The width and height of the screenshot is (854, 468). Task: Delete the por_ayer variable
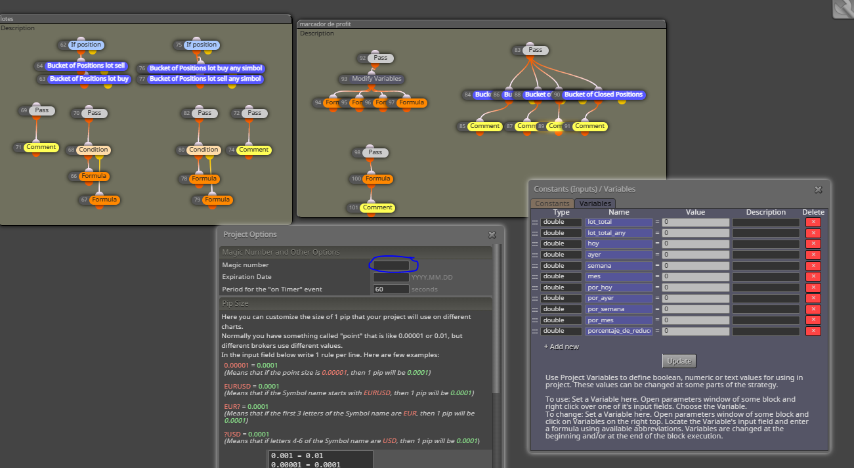tap(813, 298)
